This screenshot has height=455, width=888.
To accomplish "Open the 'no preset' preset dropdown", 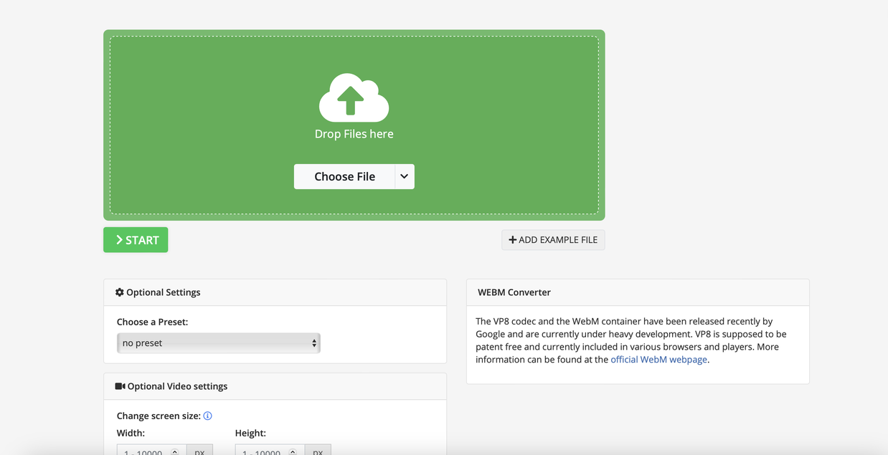I will [219, 343].
